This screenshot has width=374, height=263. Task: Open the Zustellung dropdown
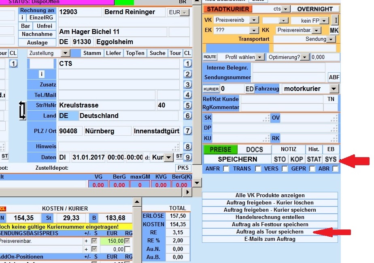65,53
